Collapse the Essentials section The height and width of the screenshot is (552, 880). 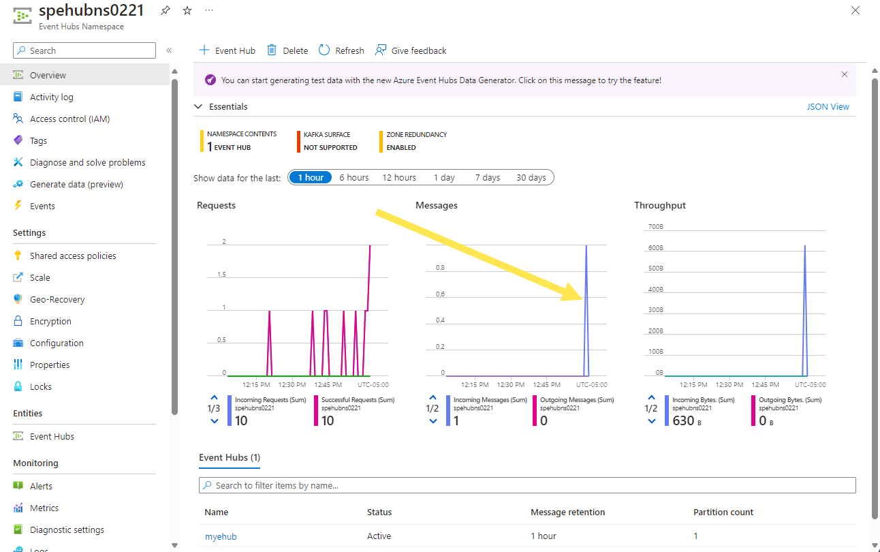(x=198, y=107)
